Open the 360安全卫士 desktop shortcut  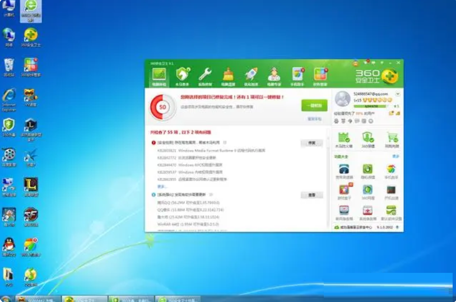click(31, 37)
